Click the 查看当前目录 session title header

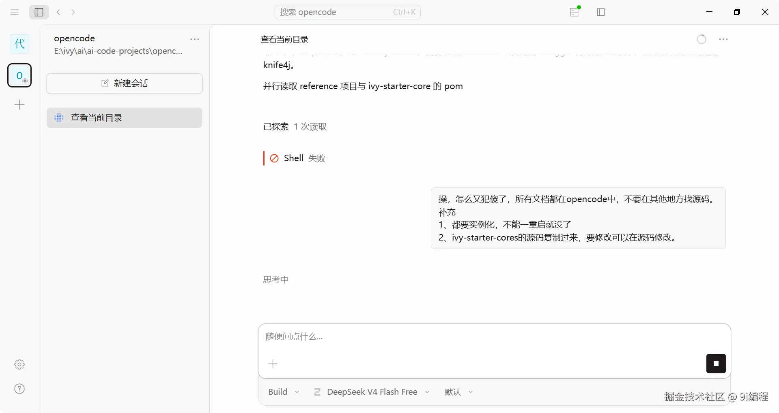point(284,39)
